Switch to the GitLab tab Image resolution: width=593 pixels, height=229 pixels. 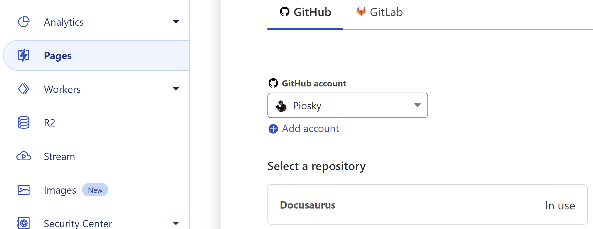tap(386, 12)
